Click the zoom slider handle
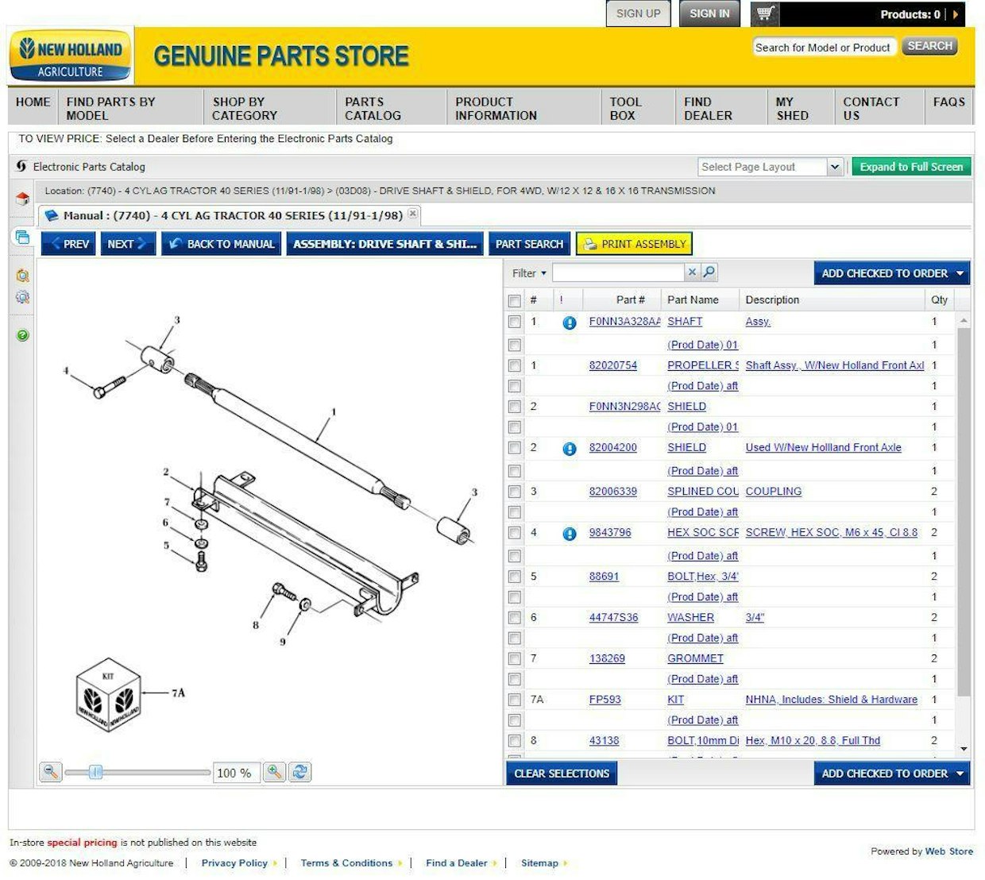985x880 pixels. pos(95,772)
